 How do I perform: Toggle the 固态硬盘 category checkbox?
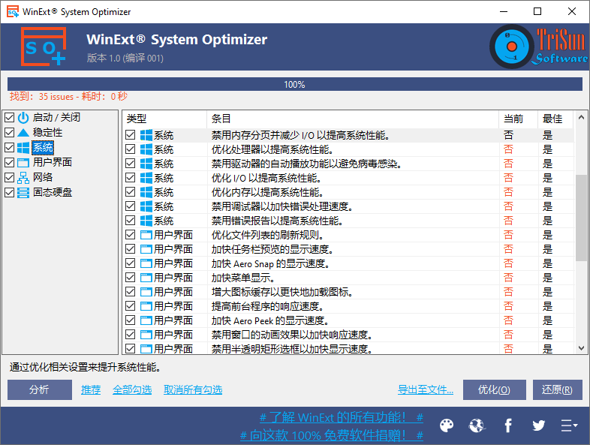coord(10,193)
